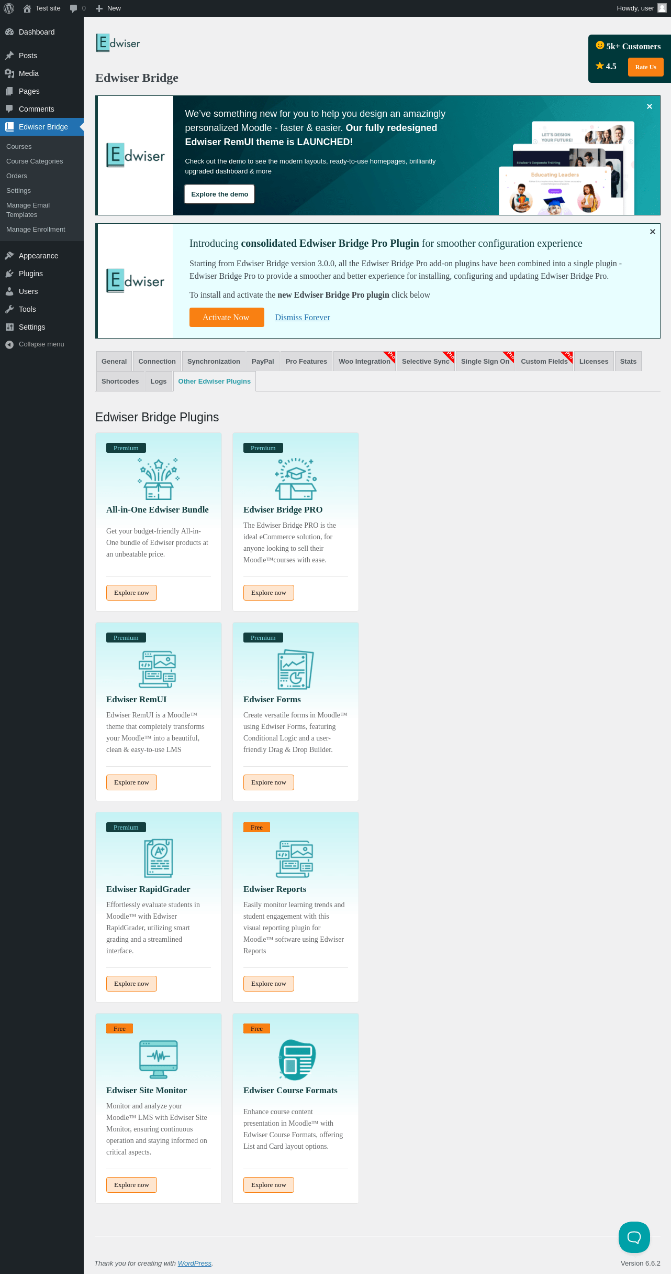671x1274 pixels.
Task: Go to the PayPal tab
Action: click(x=263, y=361)
